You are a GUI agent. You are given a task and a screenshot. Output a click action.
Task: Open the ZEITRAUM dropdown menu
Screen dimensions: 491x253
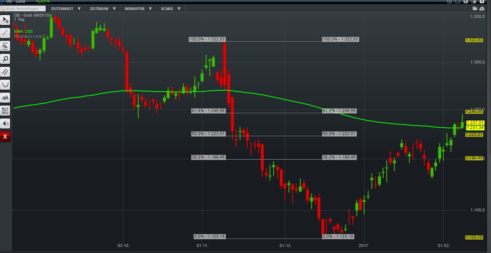click(103, 8)
